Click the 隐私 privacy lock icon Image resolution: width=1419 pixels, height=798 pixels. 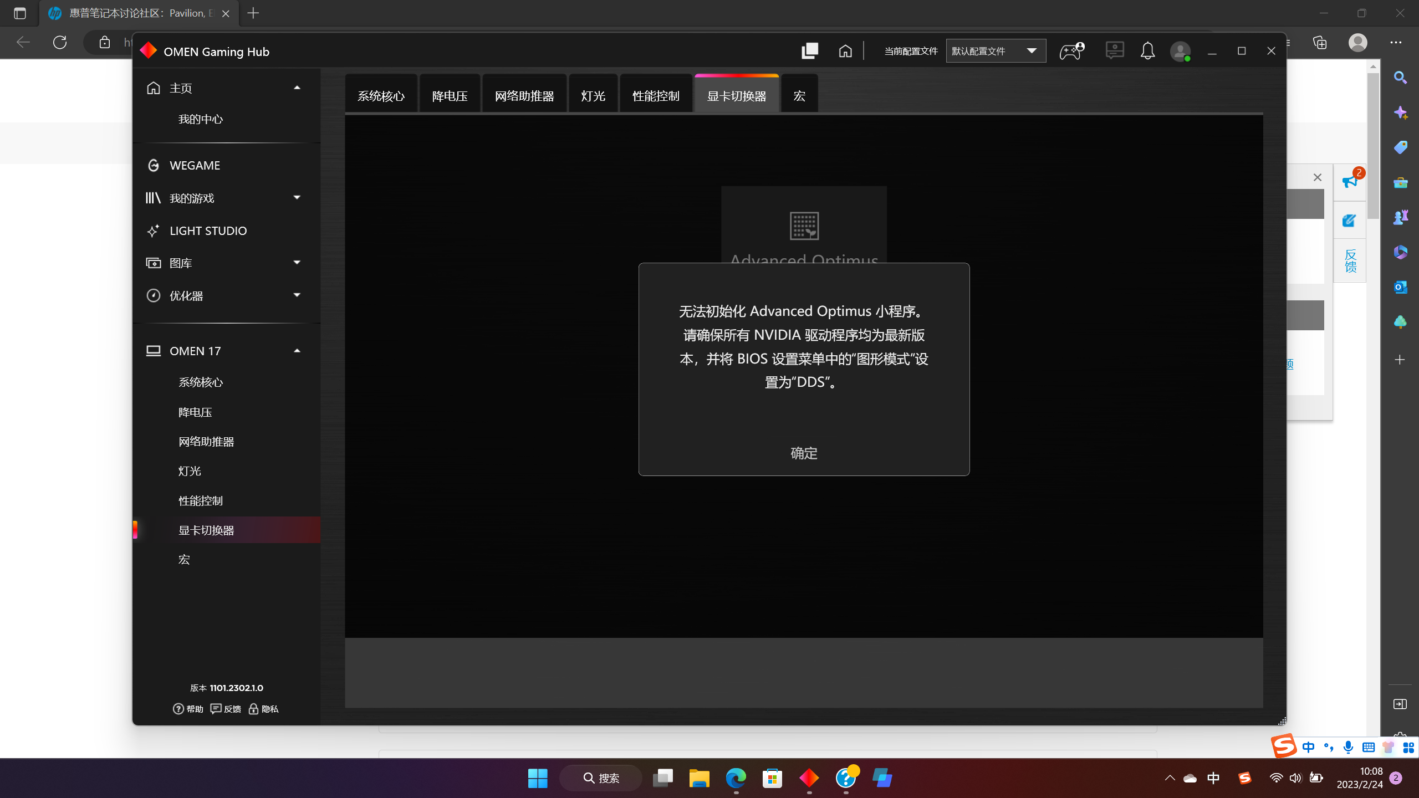[x=253, y=709]
